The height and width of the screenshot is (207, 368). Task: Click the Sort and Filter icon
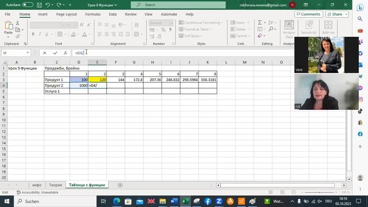[x=271, y=22]
